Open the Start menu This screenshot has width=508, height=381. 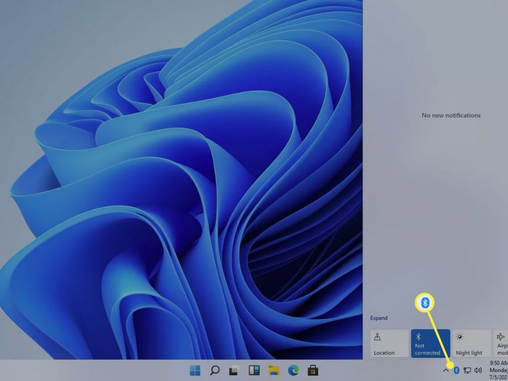click(194, 370)
